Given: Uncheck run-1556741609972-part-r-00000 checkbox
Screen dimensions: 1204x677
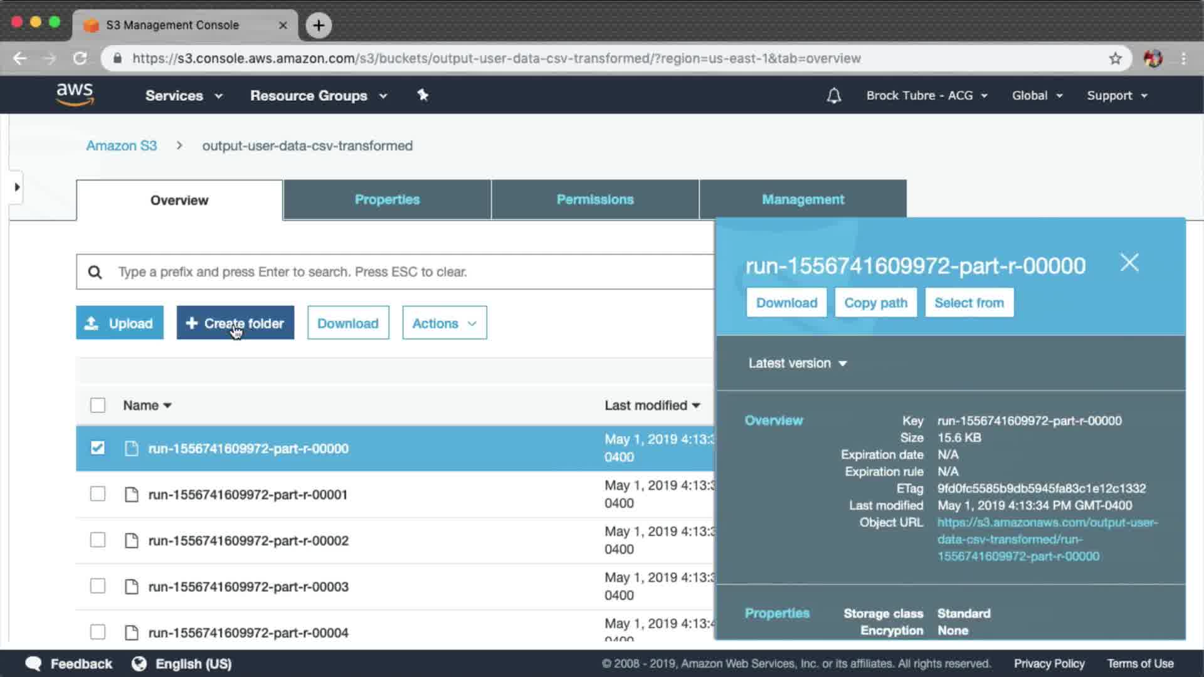Looking at the screenshot, I should (98, 448).
